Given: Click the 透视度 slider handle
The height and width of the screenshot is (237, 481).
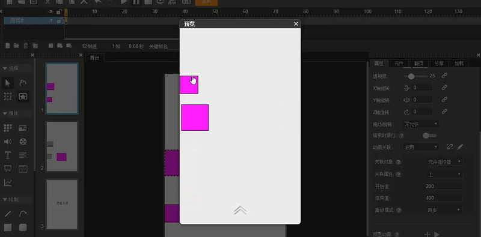Looking at the screenshot, I should [411, 76].
